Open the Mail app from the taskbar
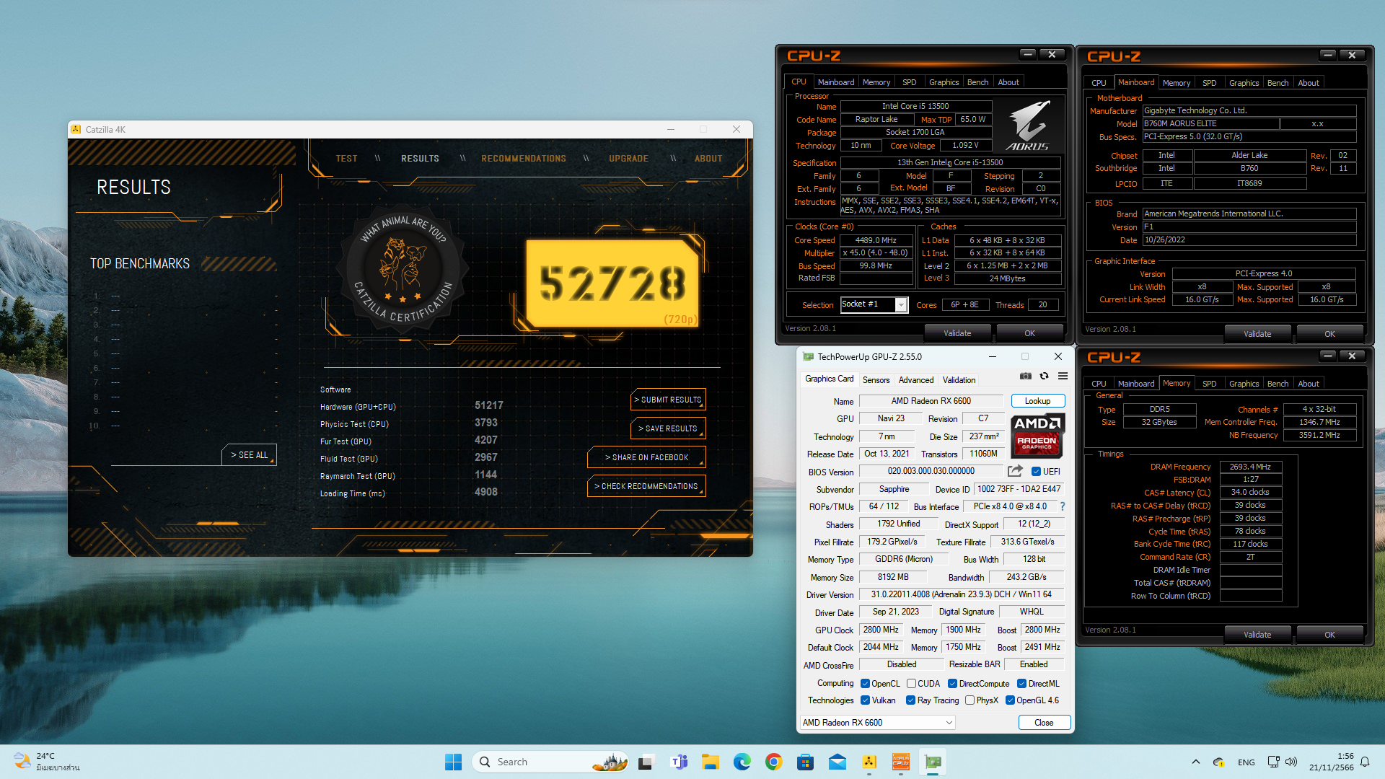1385x779 pixels. tap(837, 762)
